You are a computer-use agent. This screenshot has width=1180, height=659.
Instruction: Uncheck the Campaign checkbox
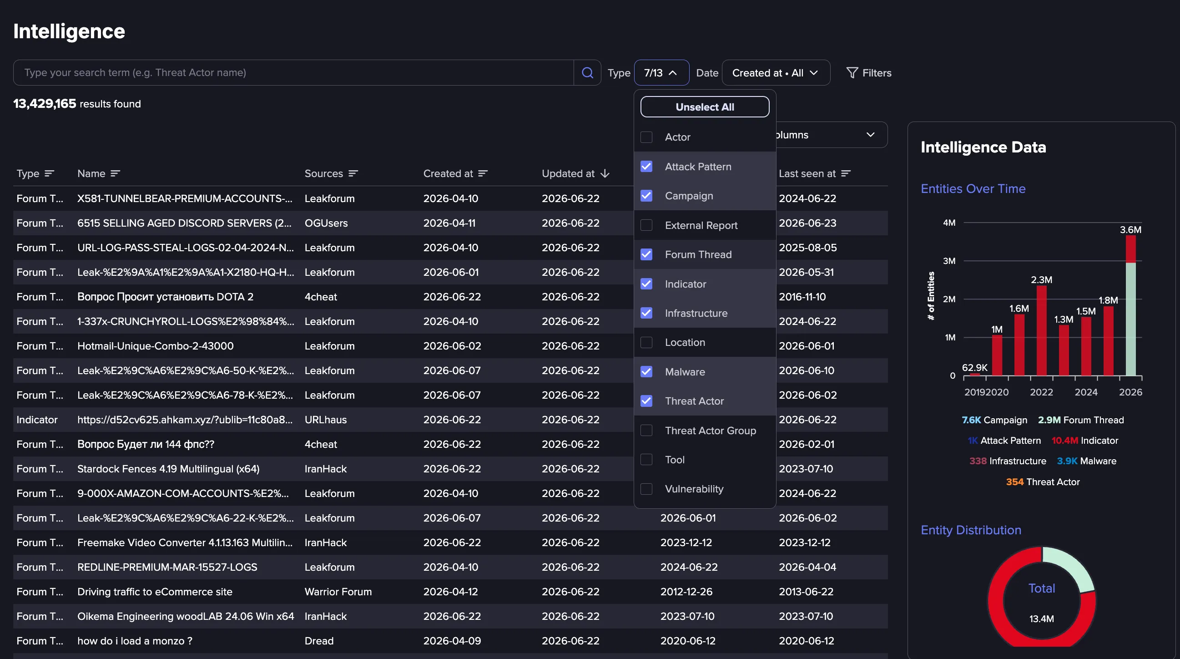pyautogui.click(x=646, y=196)
